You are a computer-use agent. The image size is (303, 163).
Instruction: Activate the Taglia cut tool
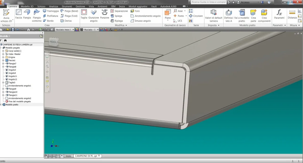pyautogui.click(x=84, y=14)
